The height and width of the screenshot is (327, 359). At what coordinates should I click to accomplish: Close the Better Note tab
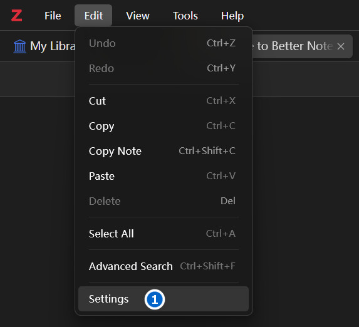pos(341,46)
